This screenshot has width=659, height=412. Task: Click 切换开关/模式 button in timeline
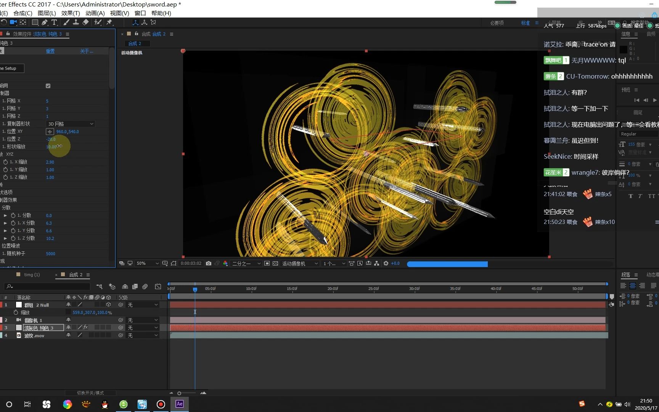click(x=90, y=393)
